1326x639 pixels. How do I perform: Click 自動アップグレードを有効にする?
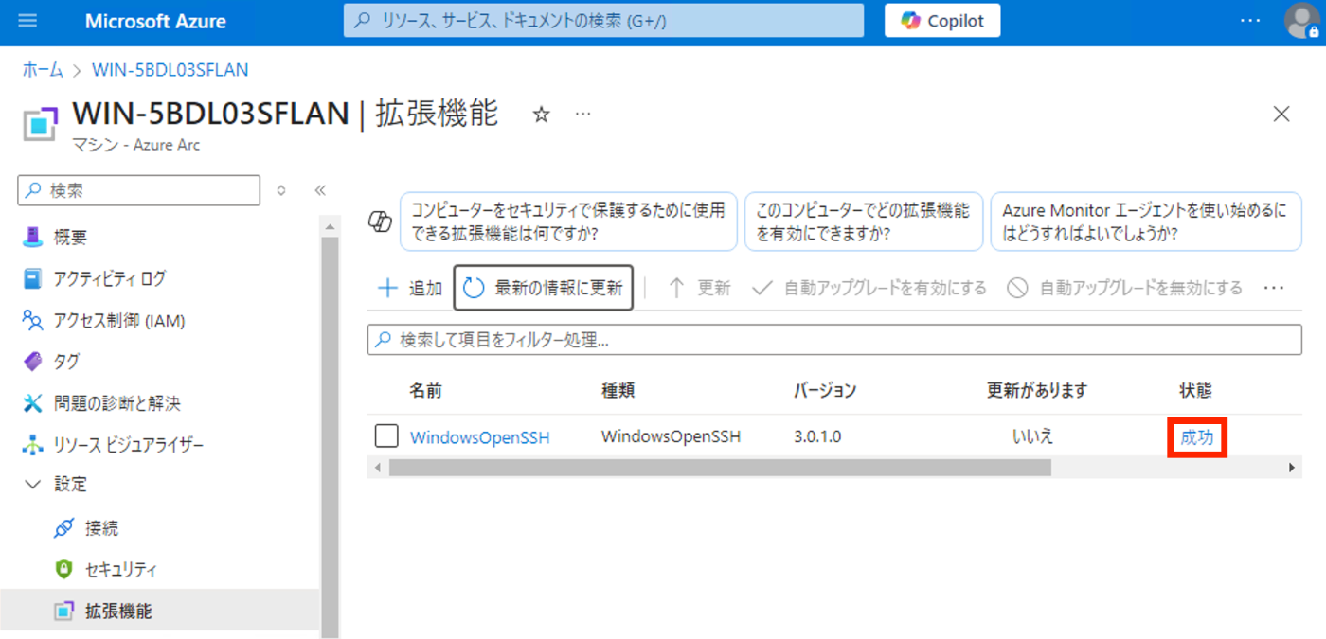point(869,288)
